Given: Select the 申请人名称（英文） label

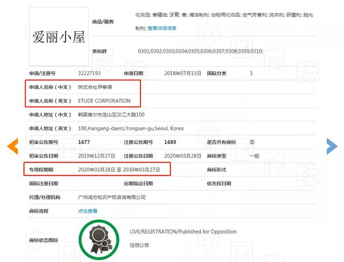Looking at the screenshot, I should pyautogui.click(x=50, y=101).
